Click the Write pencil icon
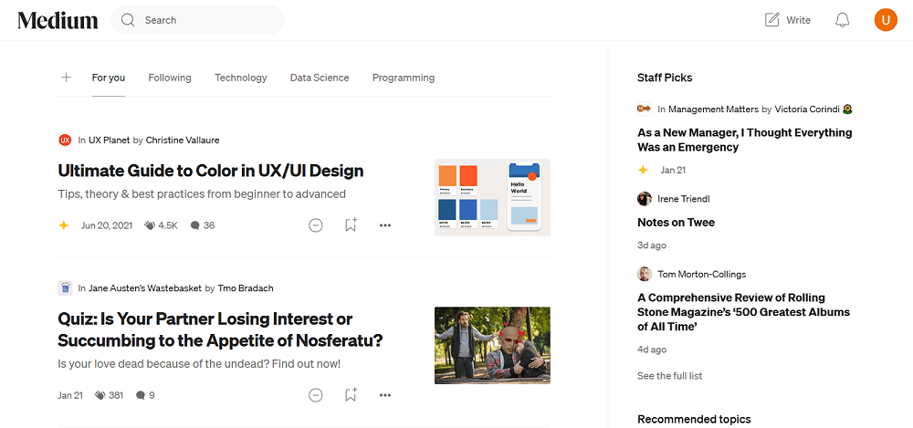The width and height of the screenshot is (913, 428). pyautogui.click(x=772, y=20)
